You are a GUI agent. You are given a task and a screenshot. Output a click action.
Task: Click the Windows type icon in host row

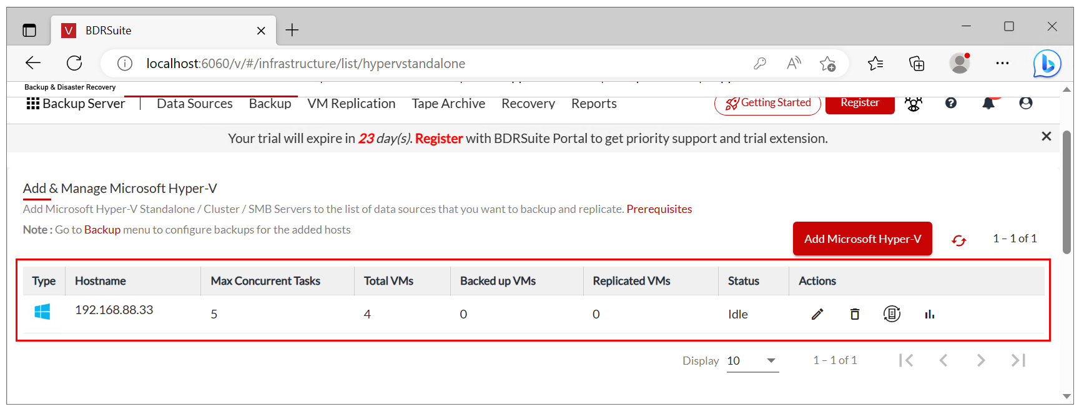click(x=42, y=312)
